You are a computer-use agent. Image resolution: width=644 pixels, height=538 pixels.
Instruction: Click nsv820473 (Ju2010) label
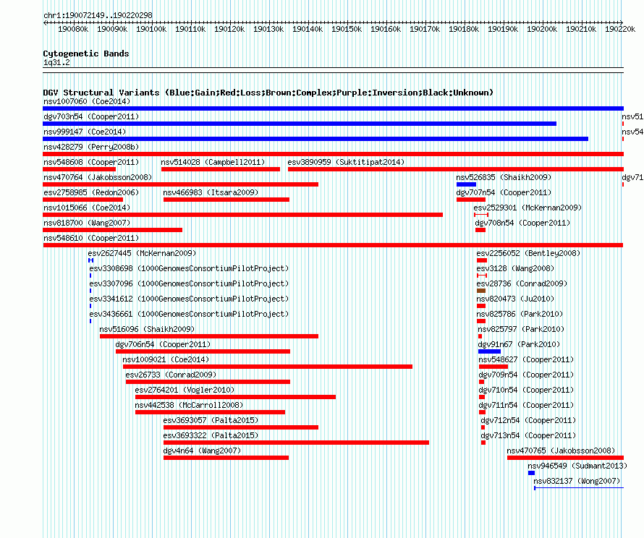(515, 299)
